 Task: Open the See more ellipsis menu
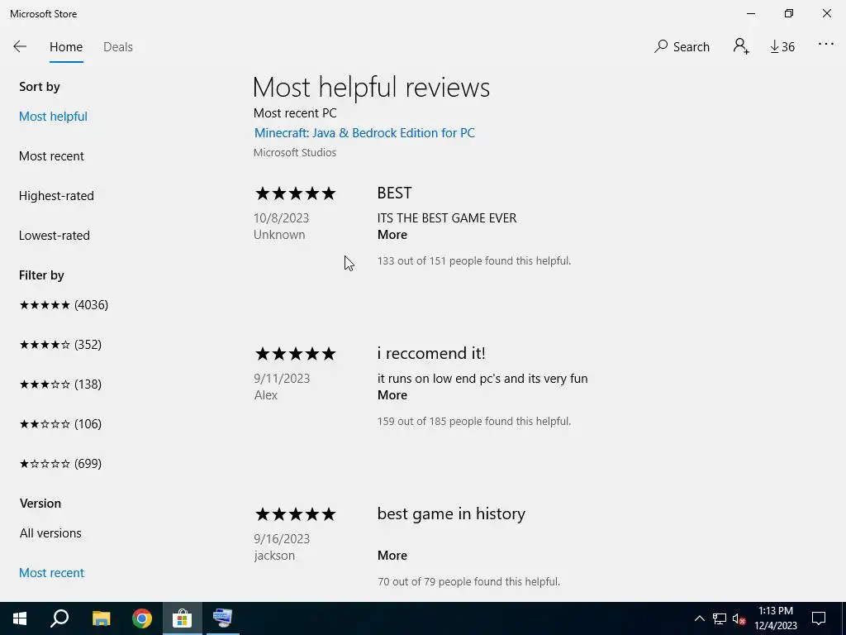[x=826, y=45]
